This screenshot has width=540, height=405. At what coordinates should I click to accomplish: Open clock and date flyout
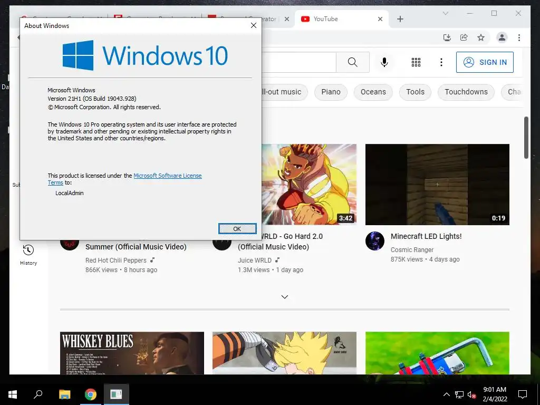click(495, 394)
